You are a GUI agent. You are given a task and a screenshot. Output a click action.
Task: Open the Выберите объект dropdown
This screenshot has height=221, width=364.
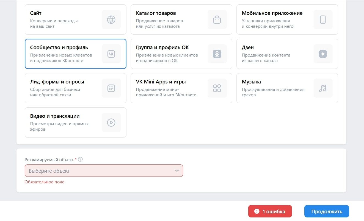pos(99,171)
